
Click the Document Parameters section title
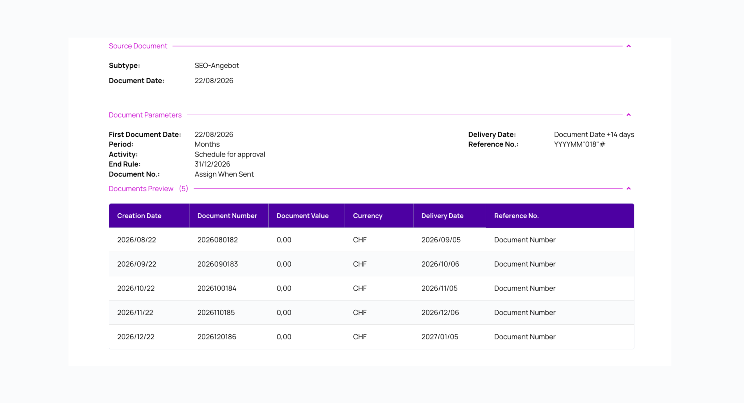coord(145,115)
